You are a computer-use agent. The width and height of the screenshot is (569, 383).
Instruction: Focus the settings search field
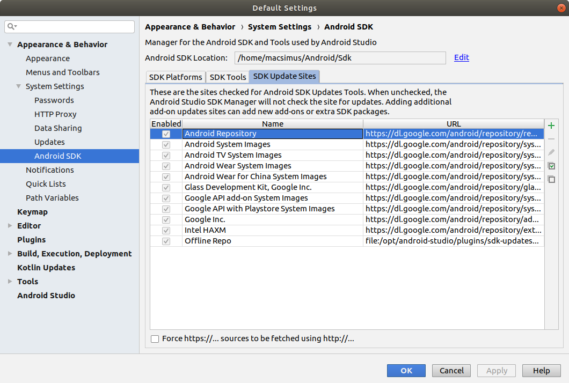coord(70,26)
